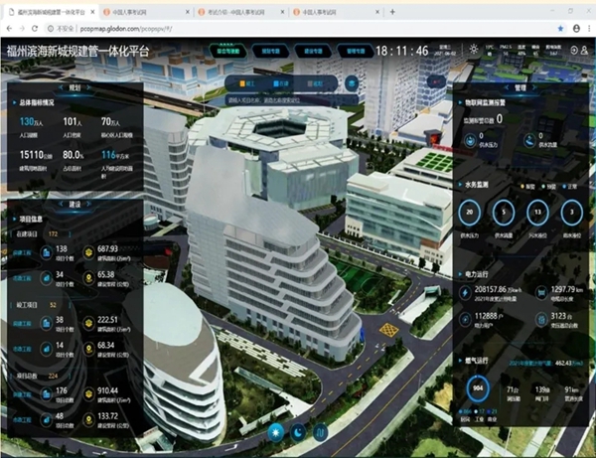This screenshot has height=458, width=596.
Task: Go to next panel right of 规划
Action: [88, 87]
